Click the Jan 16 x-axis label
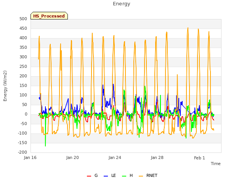 pyautogui.click(x=30, y=157)
